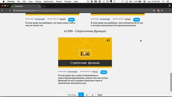Open Javascript category link under let lesson

105,19
